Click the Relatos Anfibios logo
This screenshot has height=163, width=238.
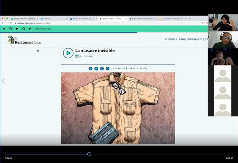tap(24, 40)
